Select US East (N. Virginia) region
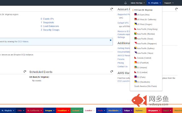This screenshot has width=182, height=113. coord(143,10)
